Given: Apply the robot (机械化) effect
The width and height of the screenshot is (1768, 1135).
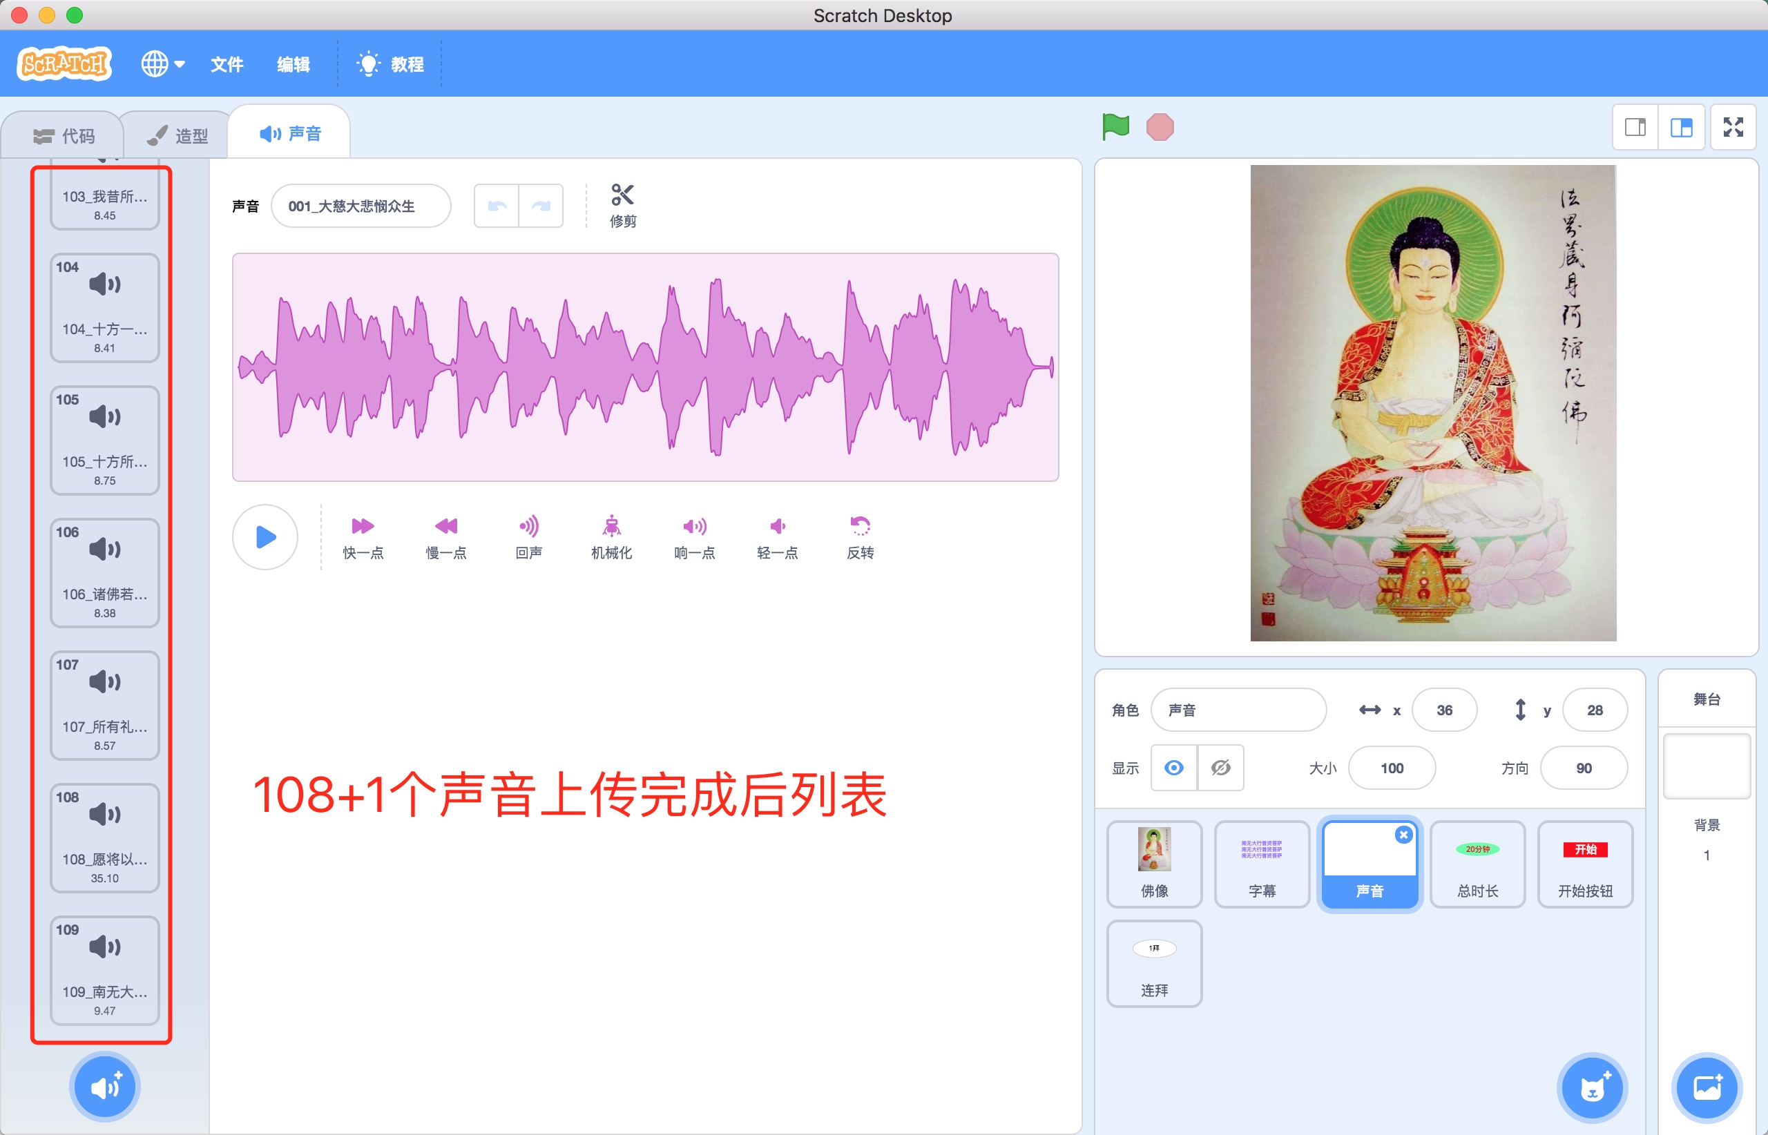Looking at the screenshot, I should click(x=611, y=538).
